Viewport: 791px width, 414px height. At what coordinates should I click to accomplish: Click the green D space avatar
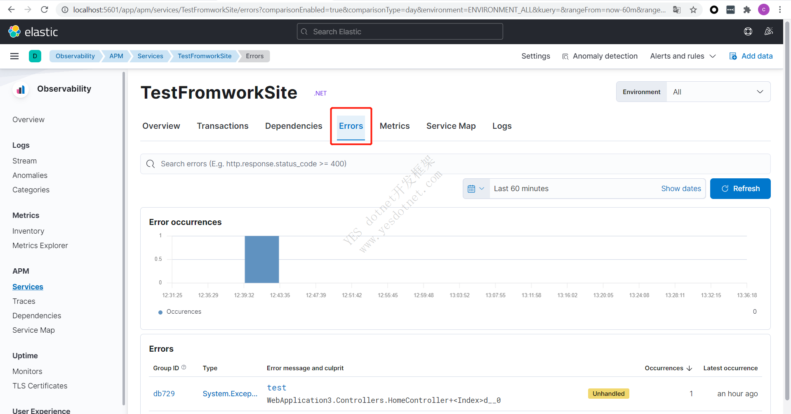coord(35,56)
